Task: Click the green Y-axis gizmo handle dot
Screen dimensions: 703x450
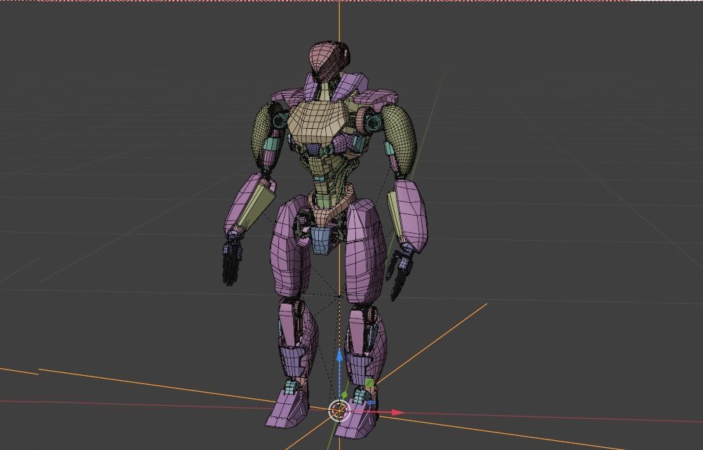Action: [x=344, y=395]
